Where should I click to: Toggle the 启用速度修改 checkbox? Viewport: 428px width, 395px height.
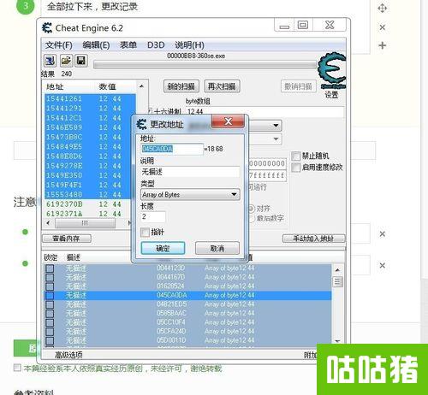coord(296,168)
